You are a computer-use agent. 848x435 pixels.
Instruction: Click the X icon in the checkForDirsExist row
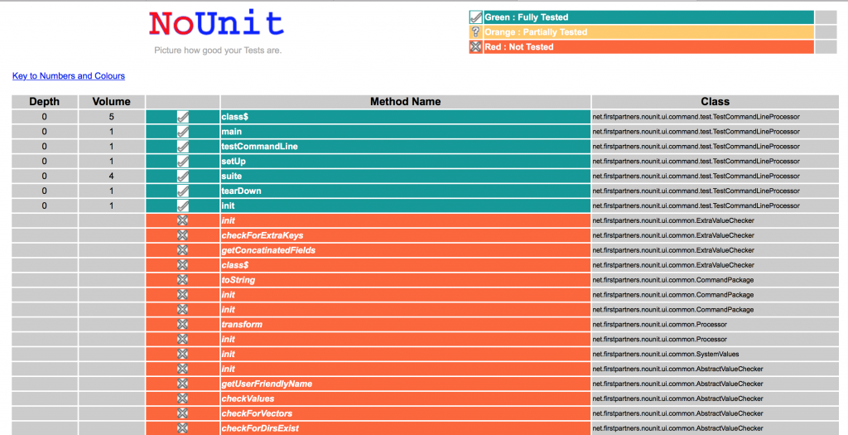pyautogui.click(x=182, y=428)
